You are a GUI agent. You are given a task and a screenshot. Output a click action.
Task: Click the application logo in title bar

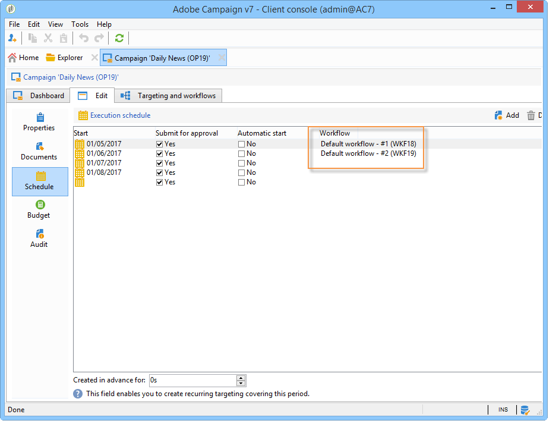pos(11,9)
